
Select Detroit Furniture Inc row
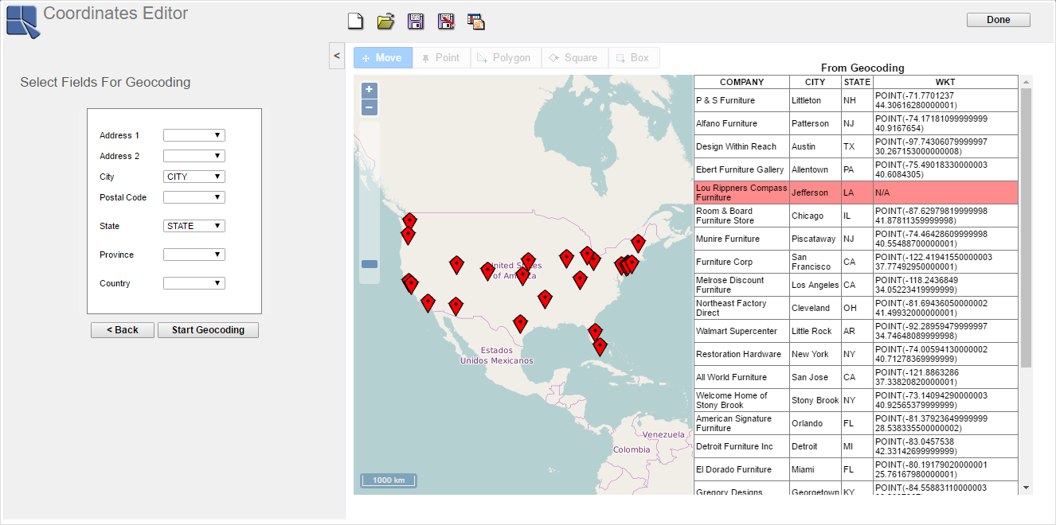coord(856,446)
